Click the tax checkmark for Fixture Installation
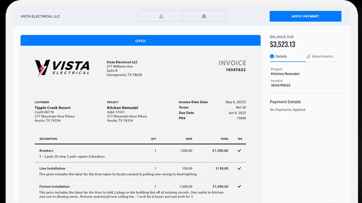The width and height of the screenshot is (362, 203). pos(239,186)
